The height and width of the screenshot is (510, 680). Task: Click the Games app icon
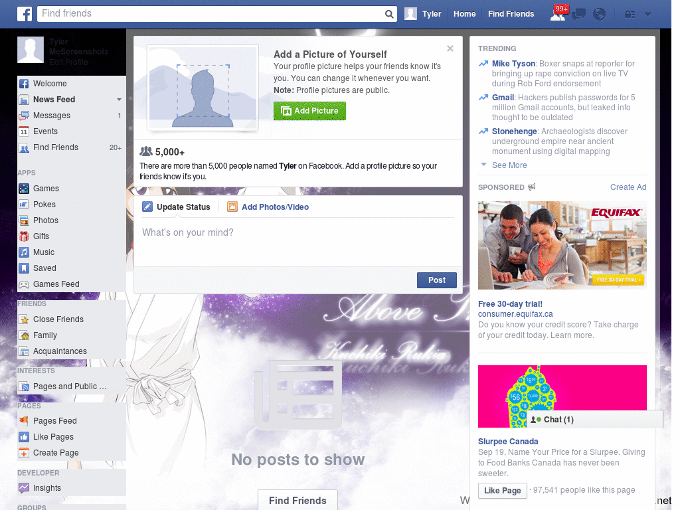click(x=24, y=189)
